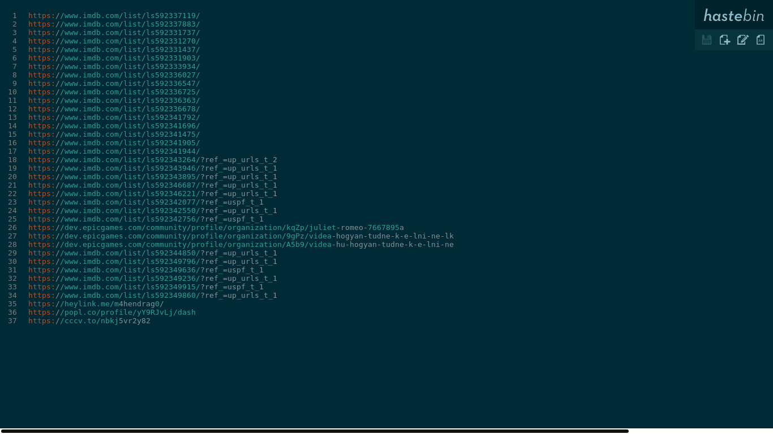The width and height of the screenshot is (773, 434).
Task: Click the URL ending ls592336725/
Action: (x=114, y=92)
